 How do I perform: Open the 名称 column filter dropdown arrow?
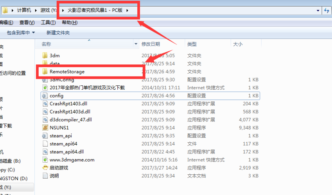tap(136, 44)
